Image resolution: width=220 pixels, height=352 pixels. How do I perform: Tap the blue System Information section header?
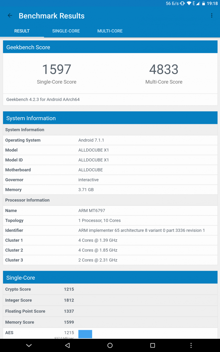click(x=110, y=118)
